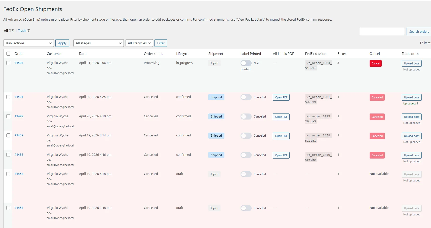
Task: Click the 'Processing' order status cell
Action: (x=151, y=63)
